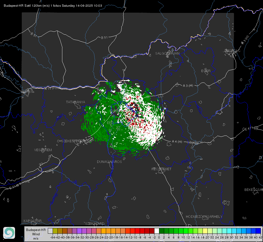Click the KECSKEMÉT city label
Screen dimensions: 263x242
[161, 169]
